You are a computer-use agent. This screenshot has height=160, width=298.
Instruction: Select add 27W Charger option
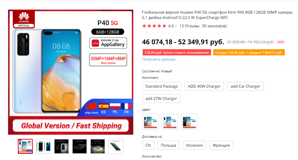[x=161, y=99]
